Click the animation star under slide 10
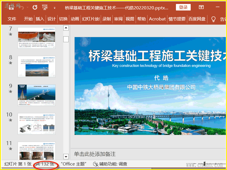227x170 pixels. coord(10,120)
